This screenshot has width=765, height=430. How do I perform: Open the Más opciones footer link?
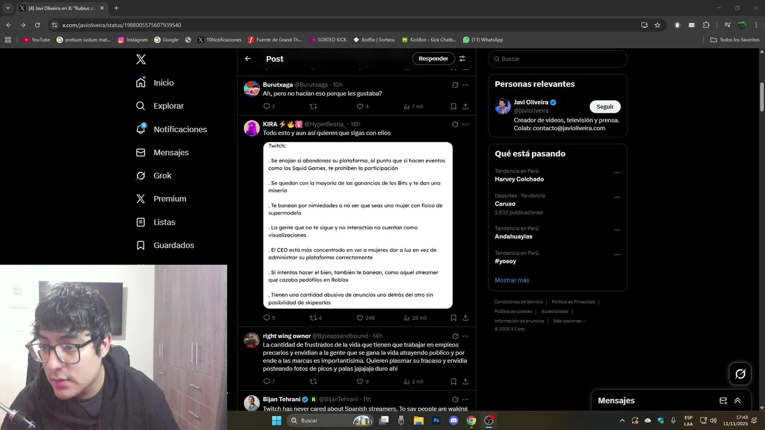(570, 321)
